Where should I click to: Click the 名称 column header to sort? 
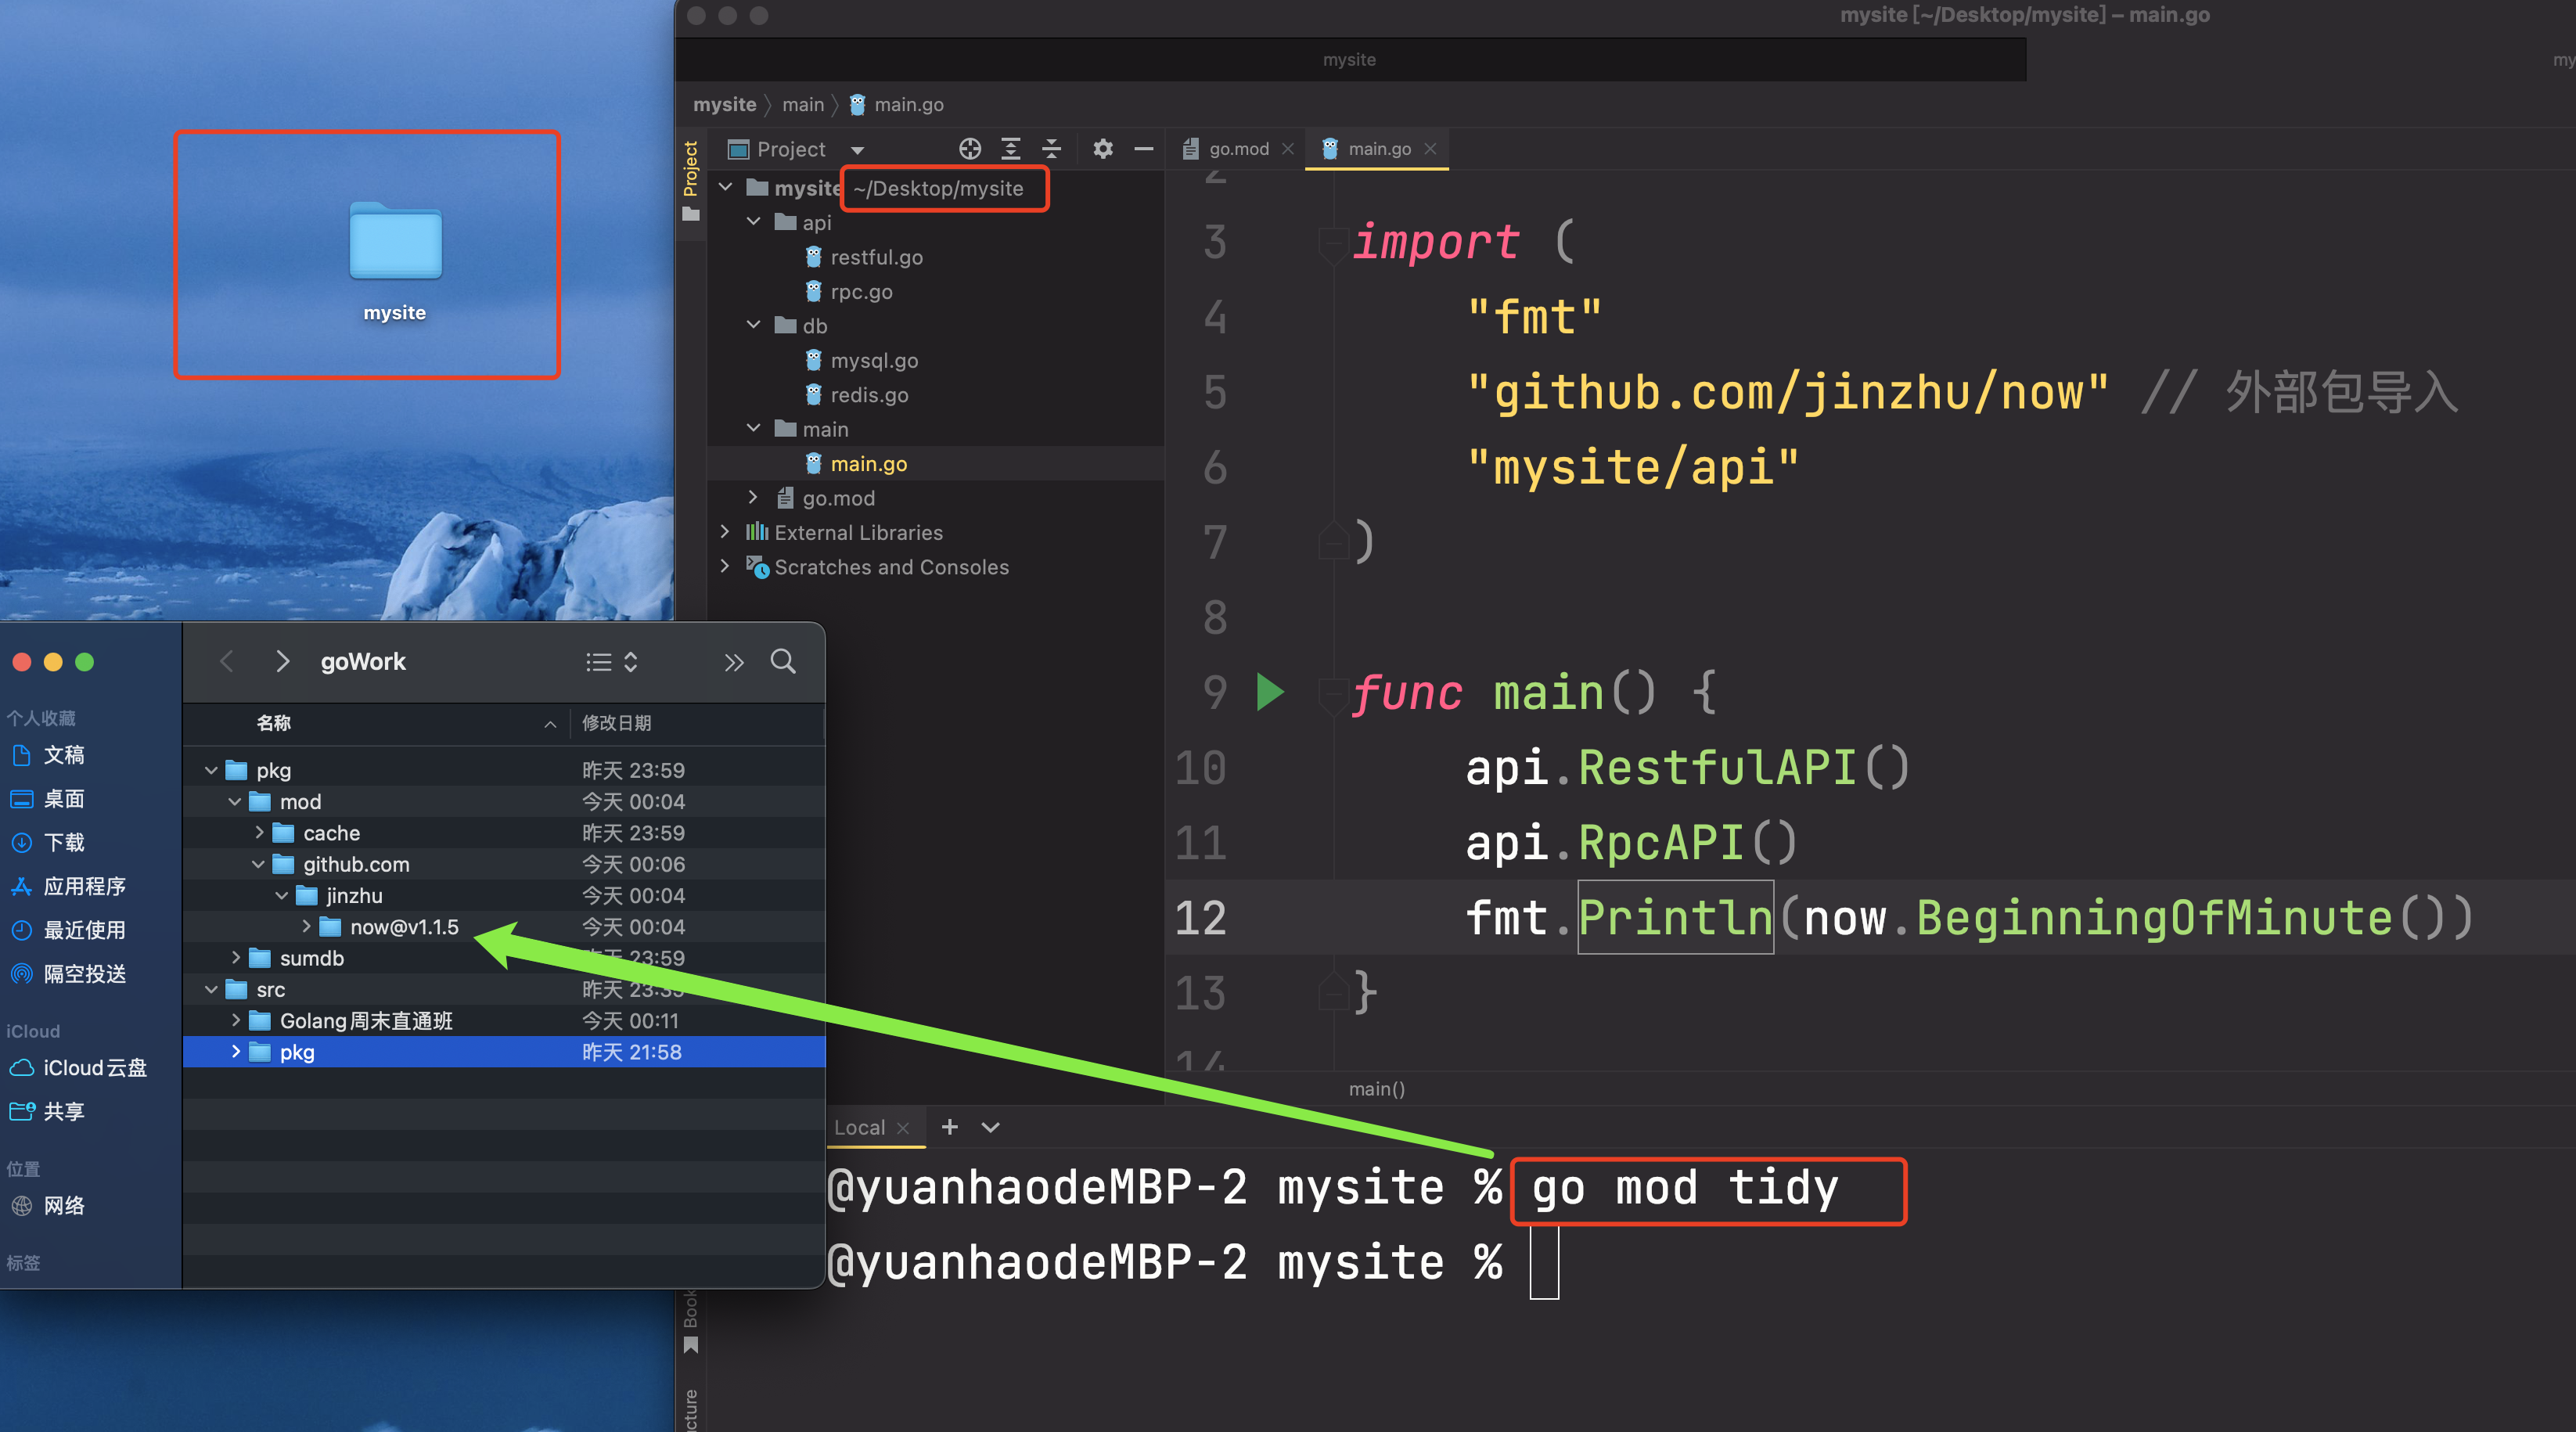coord(273,723)
